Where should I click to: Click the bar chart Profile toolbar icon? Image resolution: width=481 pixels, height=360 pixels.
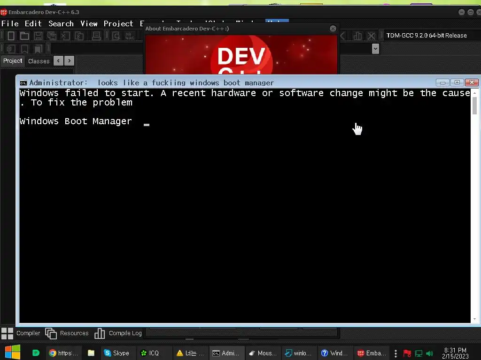pos(357,36)
